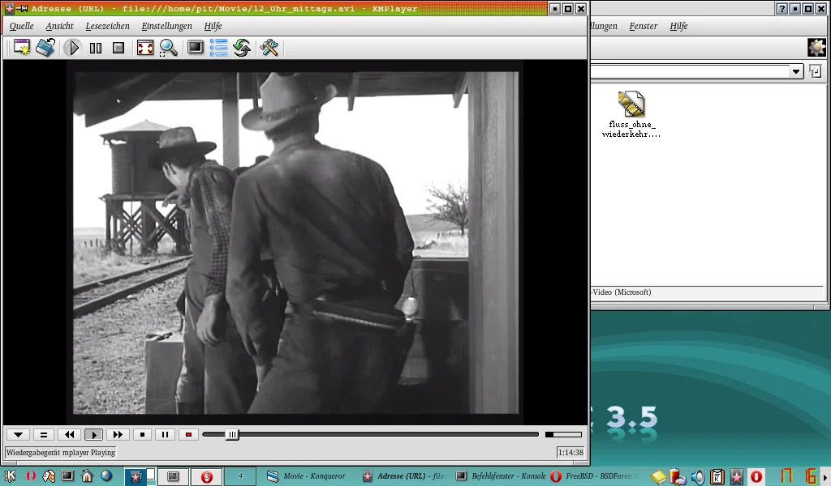Click yellow book system tray icon
This screenshot has height=486, width=831.
[658, 477]
